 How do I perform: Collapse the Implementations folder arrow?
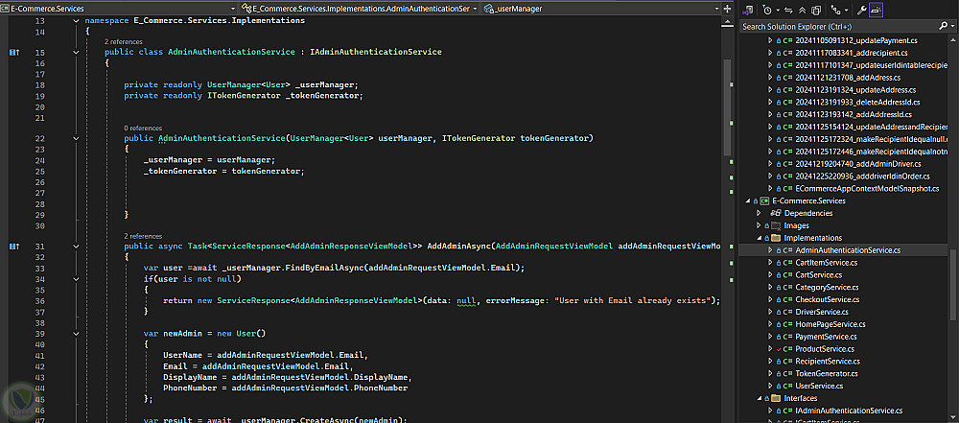click(x=759, y=238)
